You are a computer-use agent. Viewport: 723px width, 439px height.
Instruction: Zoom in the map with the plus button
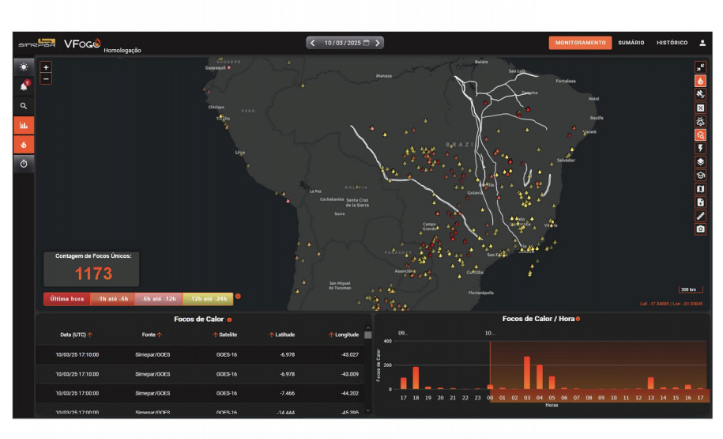click(46, 68)
